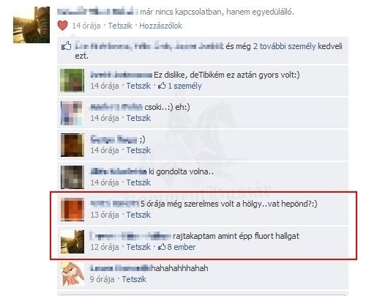This screenshot has width=388, height=296.
Task: Click thumbs-up icon beside "8 ember"
Action: click(x=162, y=247)
